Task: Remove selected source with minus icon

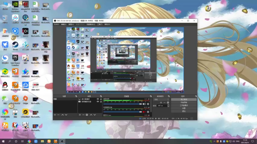Action: [x=83, y=115]
